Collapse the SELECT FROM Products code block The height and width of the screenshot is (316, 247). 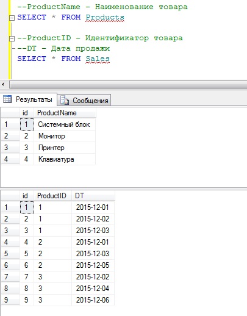tap(12, 18)
